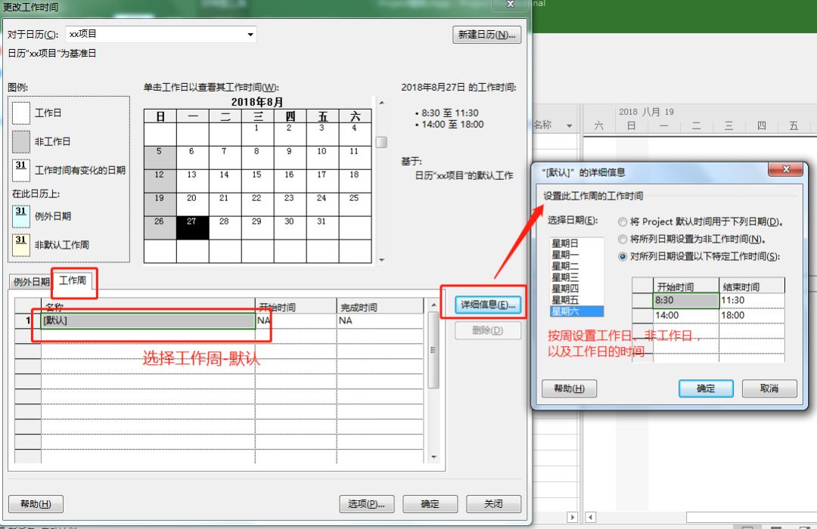The width and height of the screenshot is (817, 529).
Task: Click the 结束时间 header in the detail time table
Action: [x=752, y=286]
